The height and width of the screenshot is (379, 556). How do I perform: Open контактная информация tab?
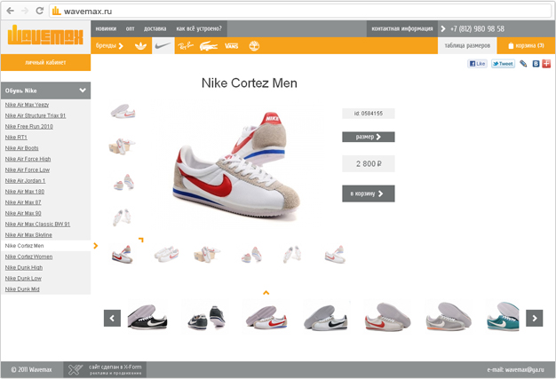(402, 28)
